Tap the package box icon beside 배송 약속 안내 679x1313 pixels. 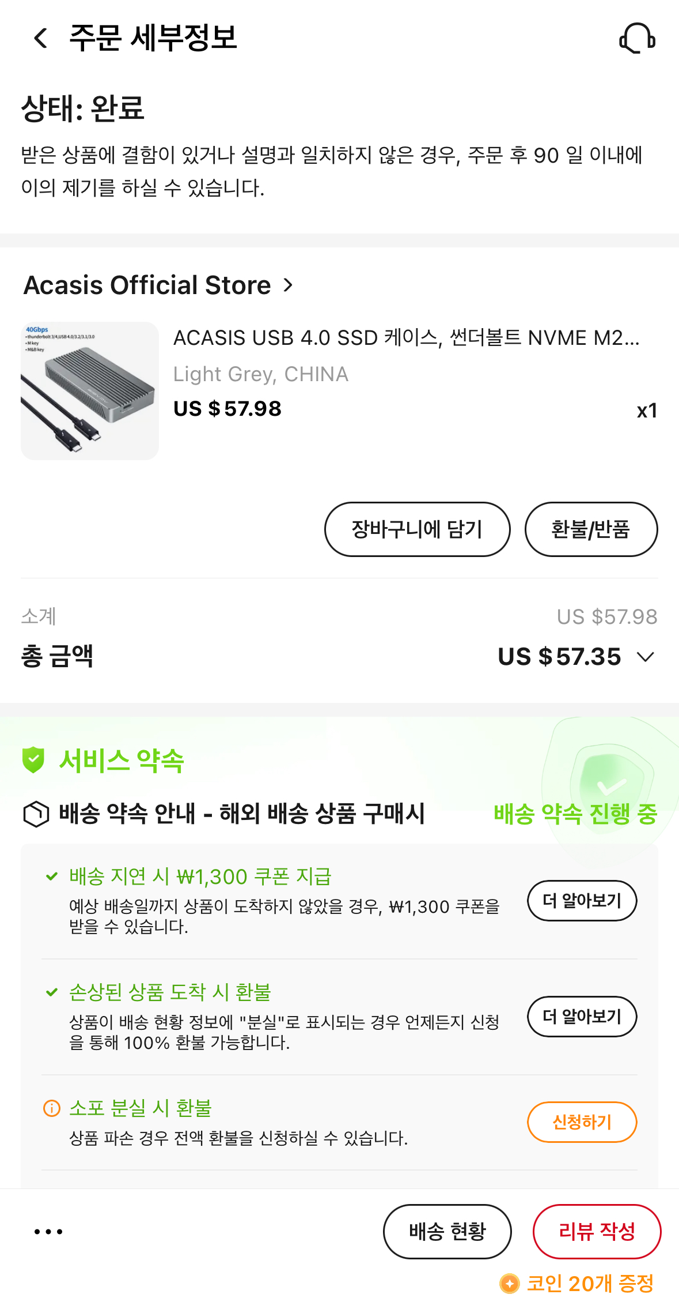point(36,814)
